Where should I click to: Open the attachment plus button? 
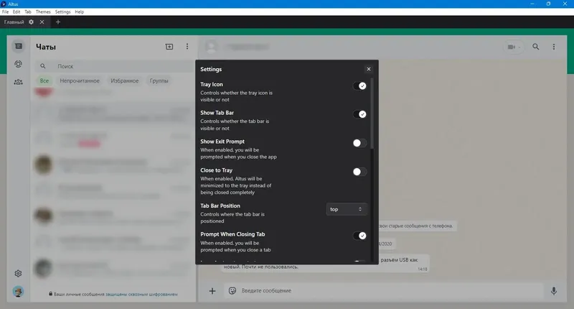point(212,291)
